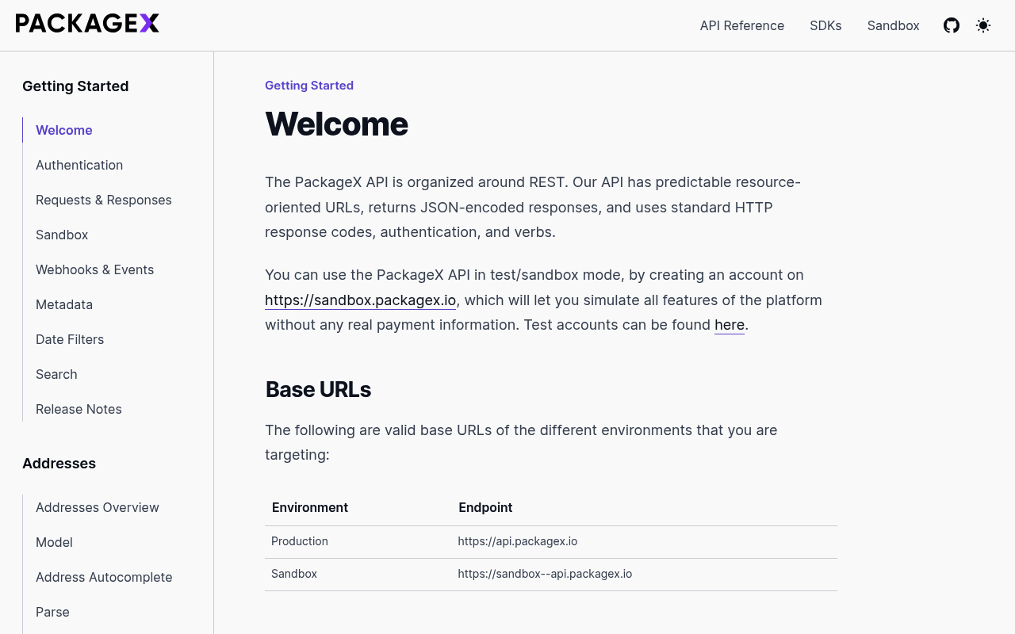
Task: Open API Reference in top navigation
Action: point(742,25)
